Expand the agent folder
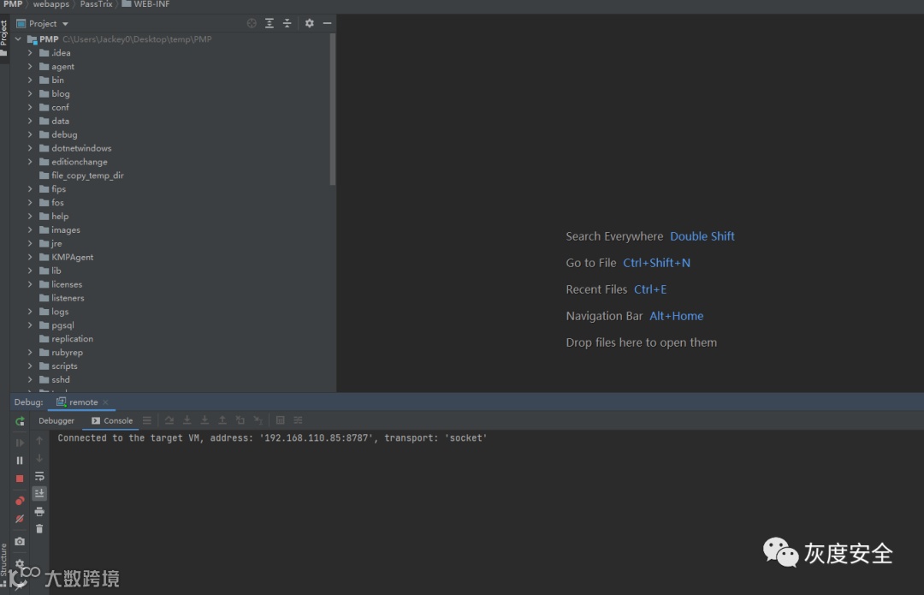The width and height of the screenshot is (924, 595). [30, 66]
